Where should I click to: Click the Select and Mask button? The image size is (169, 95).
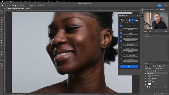point(42,6)
